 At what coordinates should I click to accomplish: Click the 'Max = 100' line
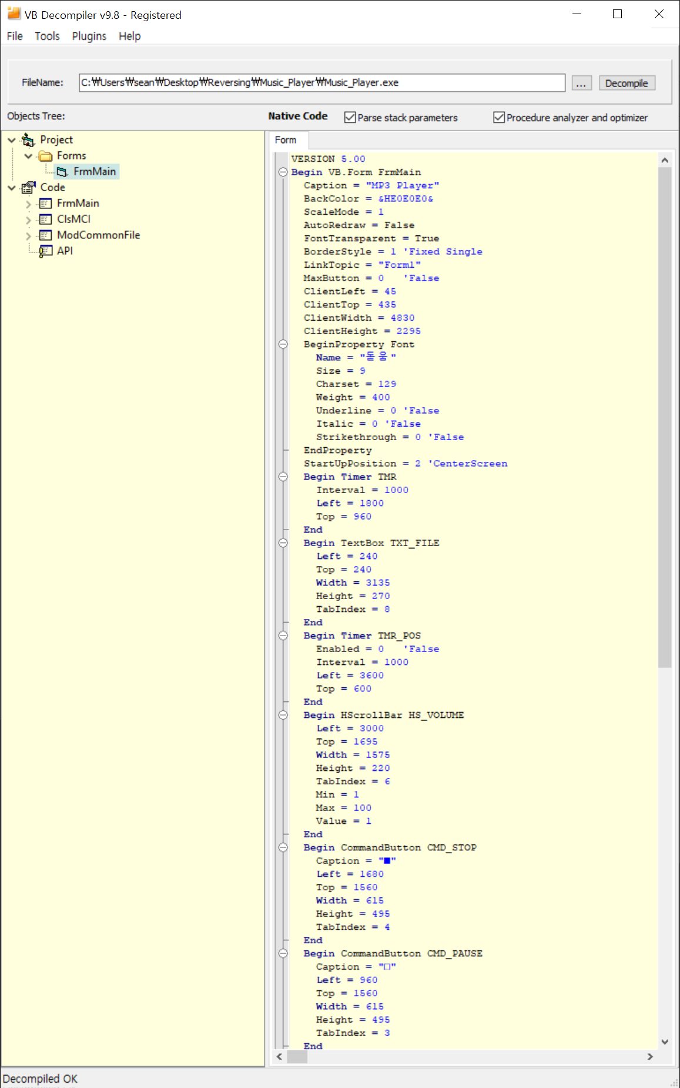tap(344, 808)
